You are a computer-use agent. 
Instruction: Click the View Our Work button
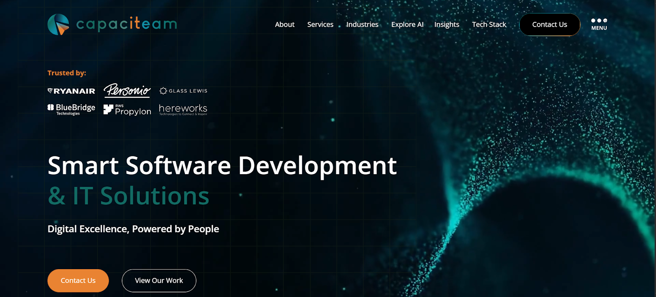tap(159, 281)
